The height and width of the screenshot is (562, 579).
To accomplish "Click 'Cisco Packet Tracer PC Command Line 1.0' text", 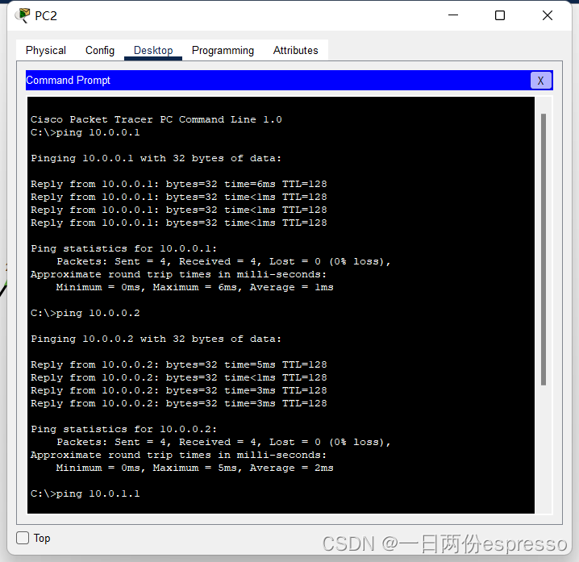I will point(156,119).
